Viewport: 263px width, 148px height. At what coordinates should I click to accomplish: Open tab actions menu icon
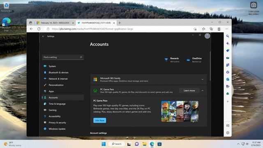coord(30,23)
